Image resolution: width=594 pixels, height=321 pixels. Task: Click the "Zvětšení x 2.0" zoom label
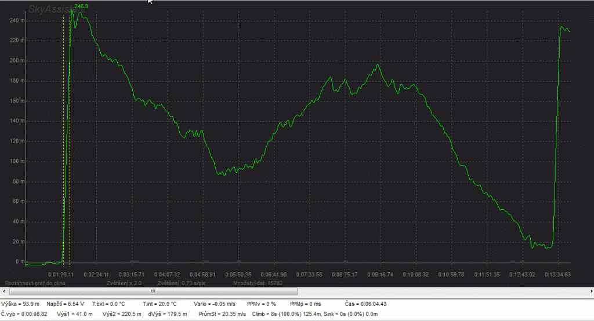[x=125, y=283]
